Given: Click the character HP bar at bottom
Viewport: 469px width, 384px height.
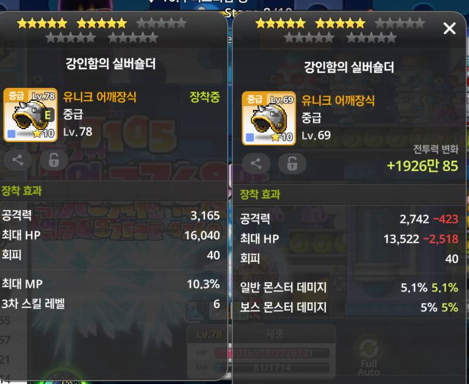Looking at the screenshot, I should pyautogui.click(x=271, y=353).
